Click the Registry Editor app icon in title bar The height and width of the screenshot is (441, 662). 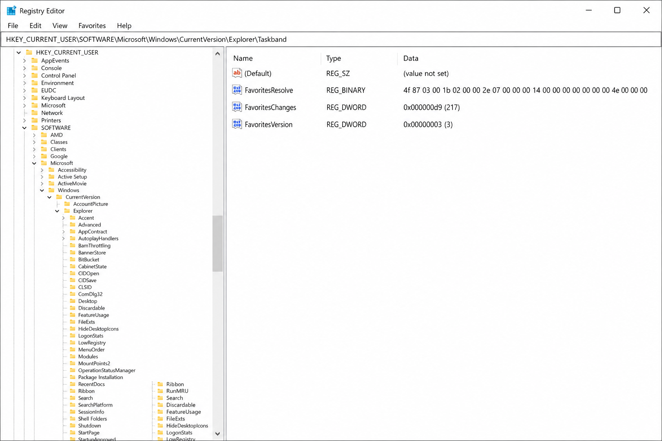coord(11,10)
